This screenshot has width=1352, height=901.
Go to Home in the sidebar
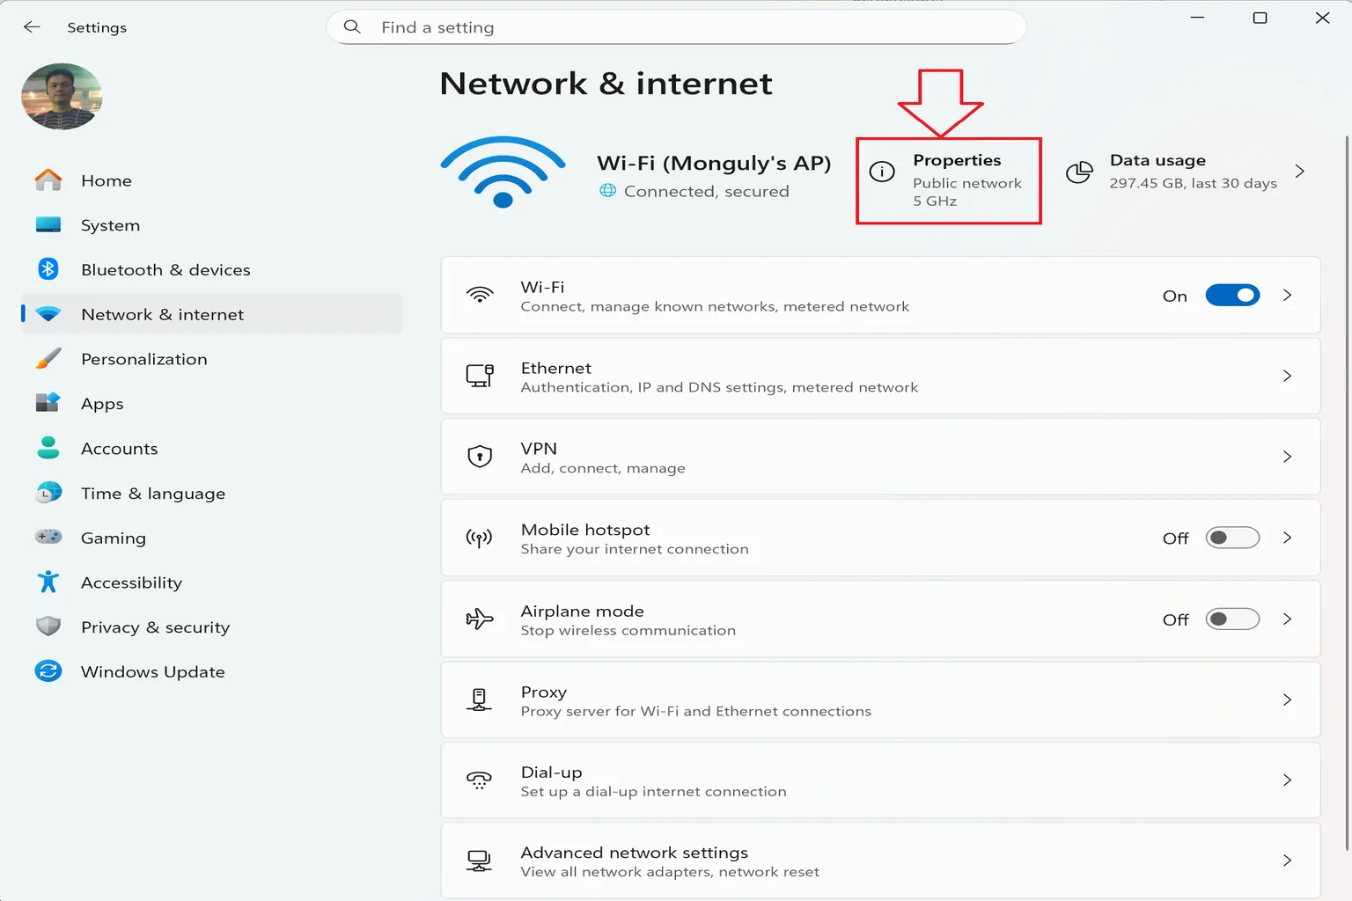tap(211, 180)
